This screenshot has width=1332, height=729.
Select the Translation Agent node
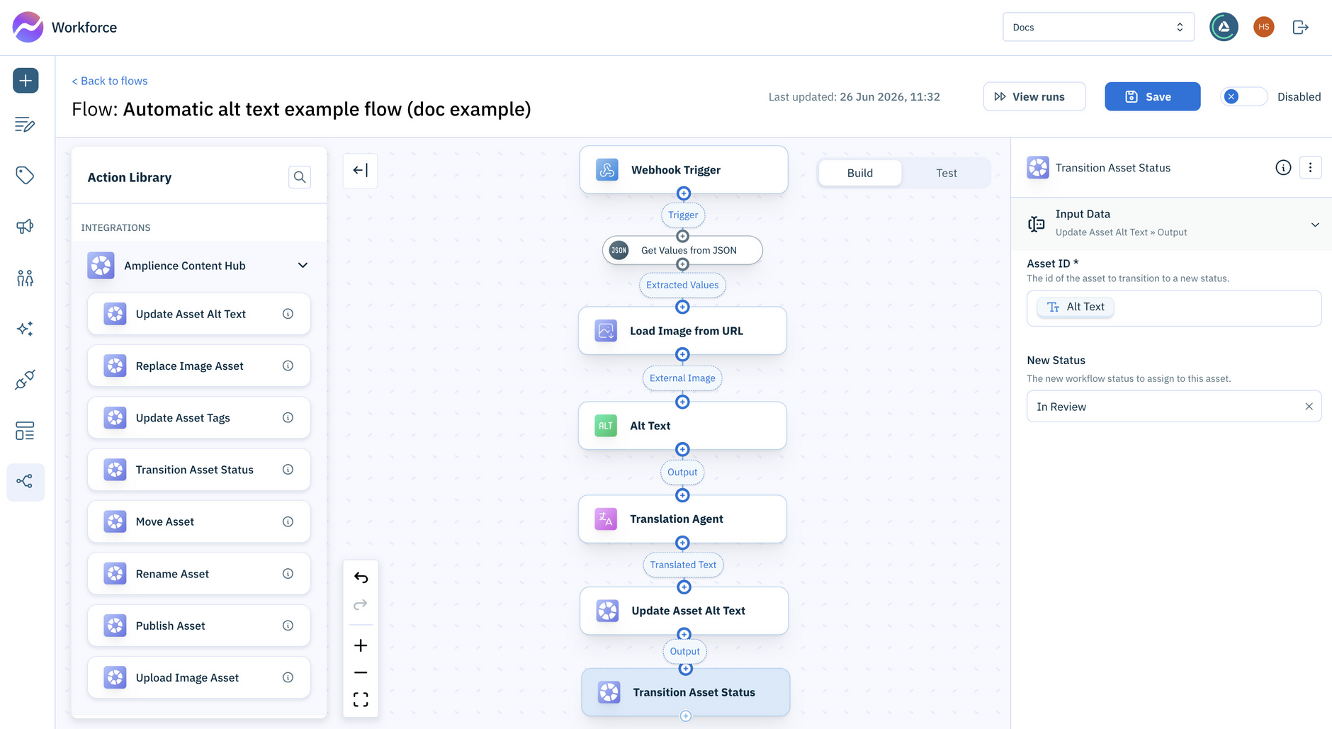[682, 519]
